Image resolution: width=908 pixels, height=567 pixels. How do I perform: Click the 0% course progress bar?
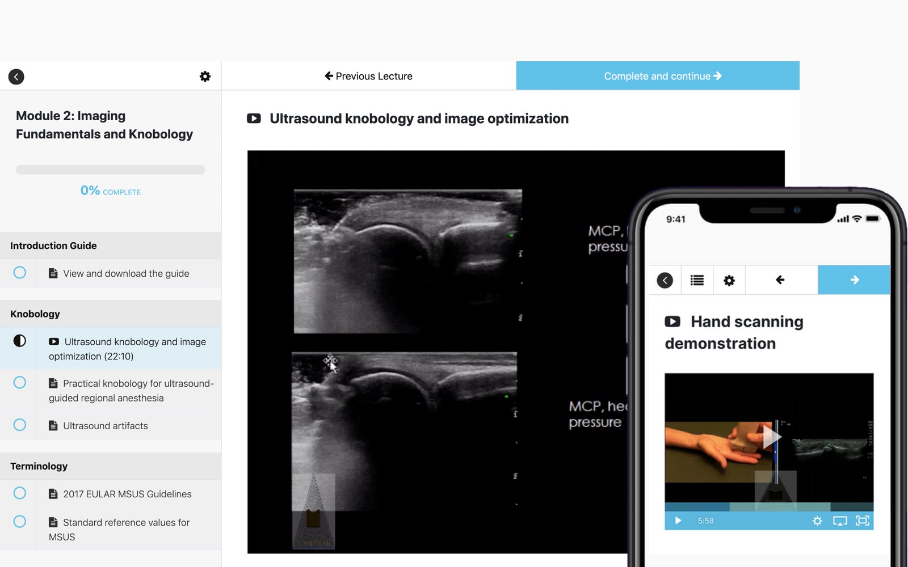coord(110,170)
